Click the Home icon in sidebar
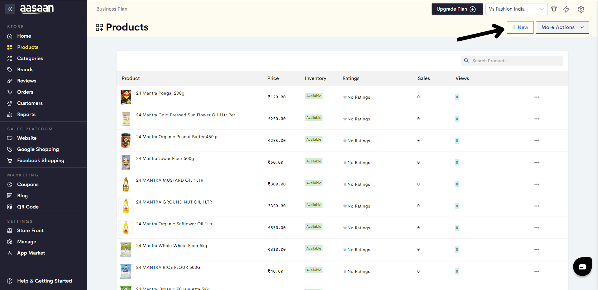The height and width of the screenshot is (290, 598). pyautogui.click(x=10, y=36)
